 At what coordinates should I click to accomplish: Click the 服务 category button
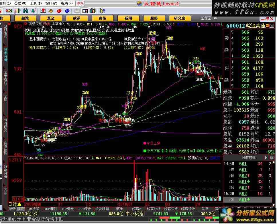pos(154,18)
